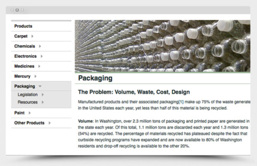The width and height of the screenshot is (257, 166).
Task: Select Carpet in the sidebar
Action: (21, 36)
